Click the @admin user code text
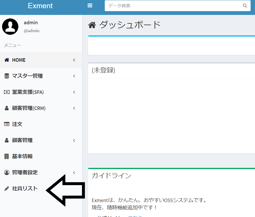The width and height of the screenshot is (255, 217). point(32,31)
